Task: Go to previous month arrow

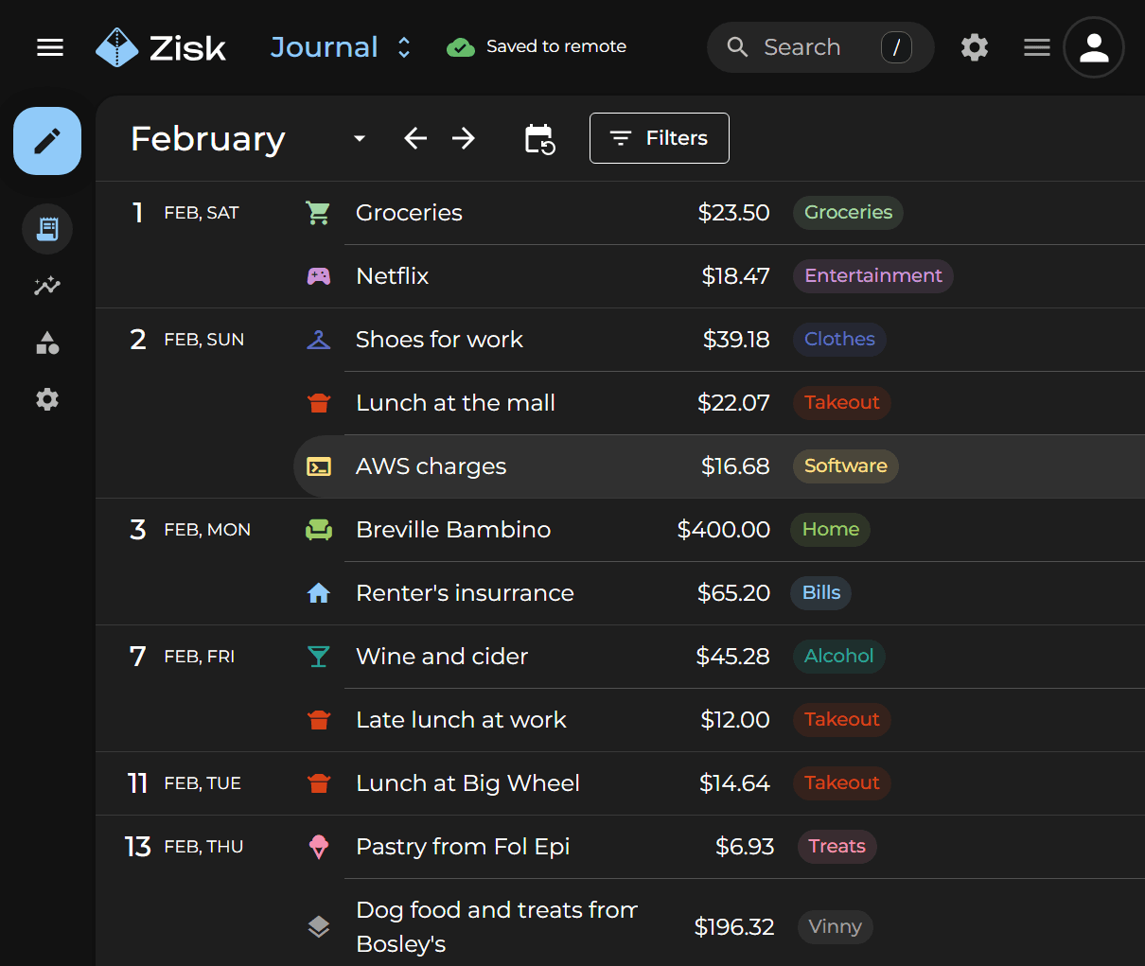Action: pyautogui.click(x=415, y=138)
